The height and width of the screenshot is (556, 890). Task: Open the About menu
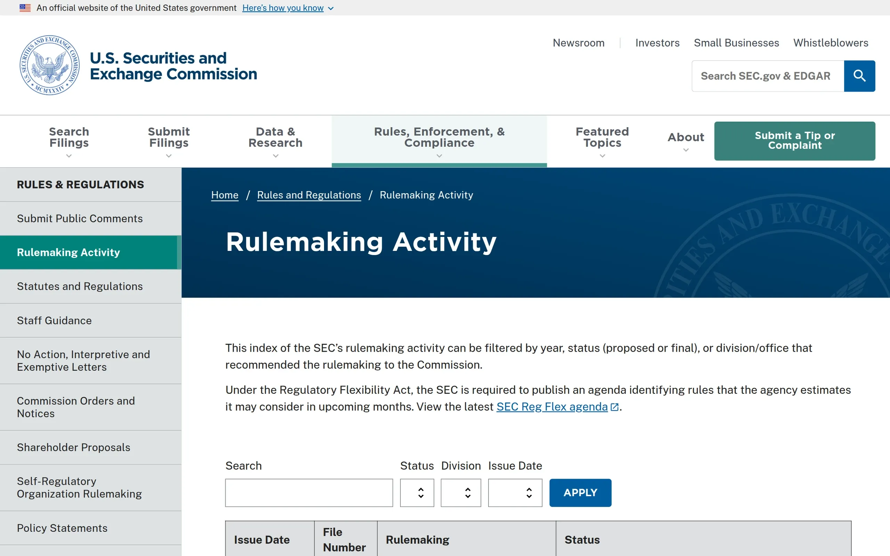click(x=686, y=141)
